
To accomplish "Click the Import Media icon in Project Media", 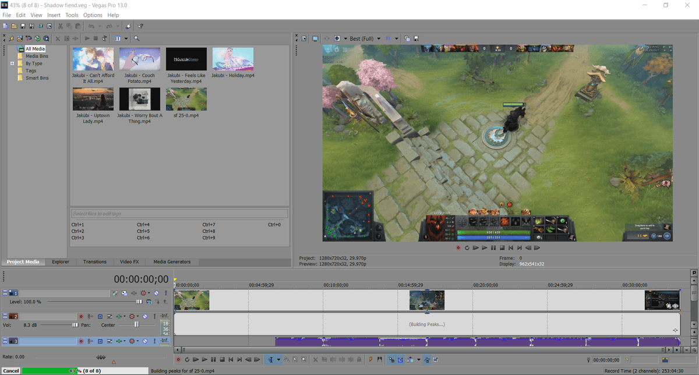I will [x=20, y=38].
